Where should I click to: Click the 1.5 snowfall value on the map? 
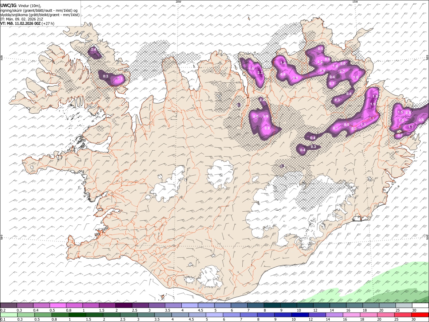pos(400,112)
